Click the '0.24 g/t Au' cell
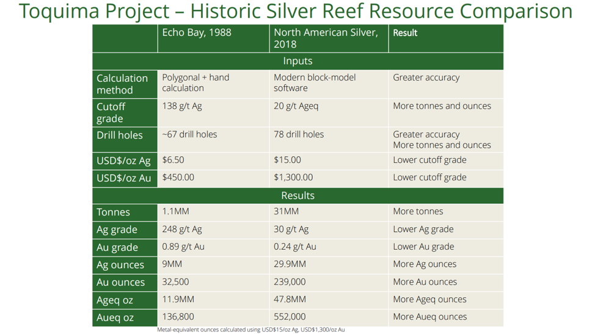Image resolution: width=595 pixels, height=334 pixels. pyautogui.click(x=329, y=247)
